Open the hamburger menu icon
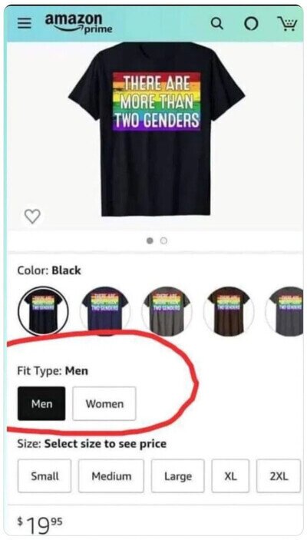Image resolution: width=307 pixels, height=540 pixels. click(x=25, y=24)
